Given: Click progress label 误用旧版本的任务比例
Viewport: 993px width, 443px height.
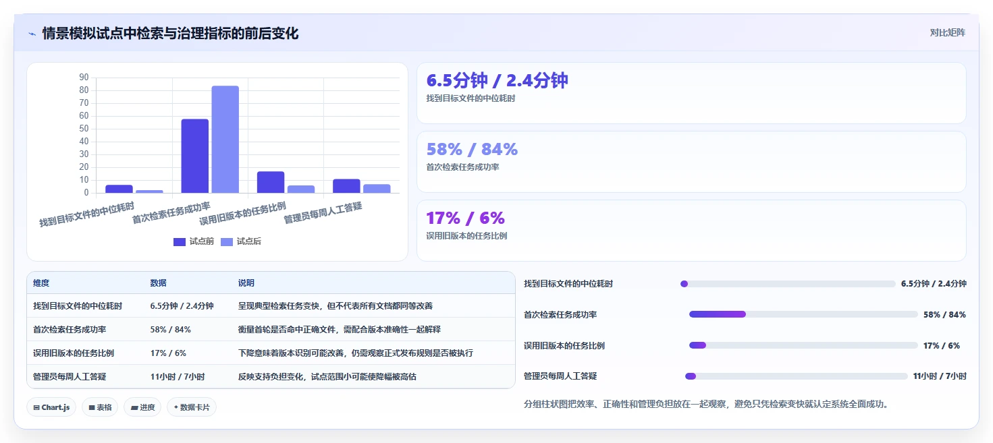Looking at the screenshot, I should [x=564, y=346].
